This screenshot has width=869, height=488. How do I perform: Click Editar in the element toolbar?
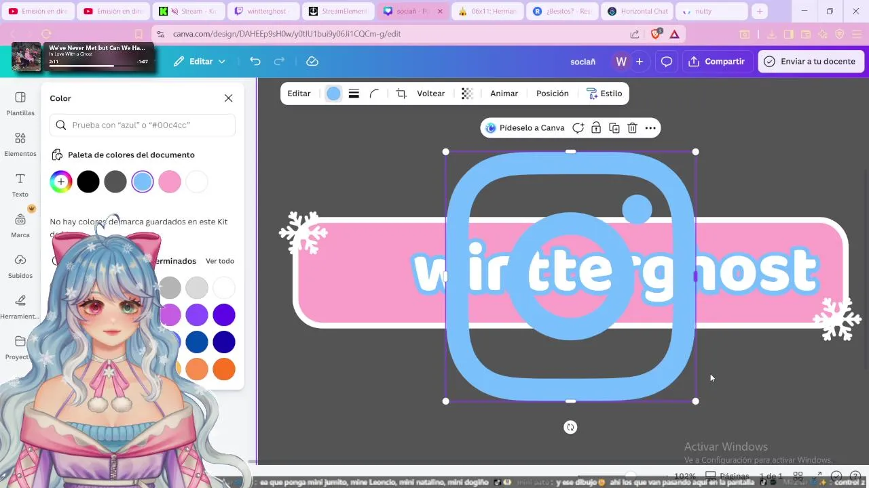coord(299,94)
